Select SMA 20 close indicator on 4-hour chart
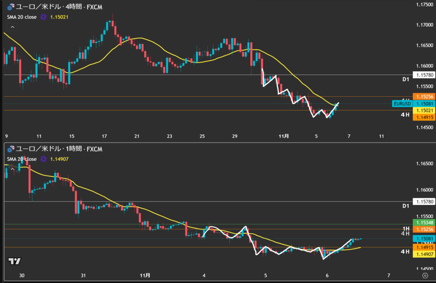Image resolution: width=436 pixels, height=283 pixels. click(x=21, y=17)
